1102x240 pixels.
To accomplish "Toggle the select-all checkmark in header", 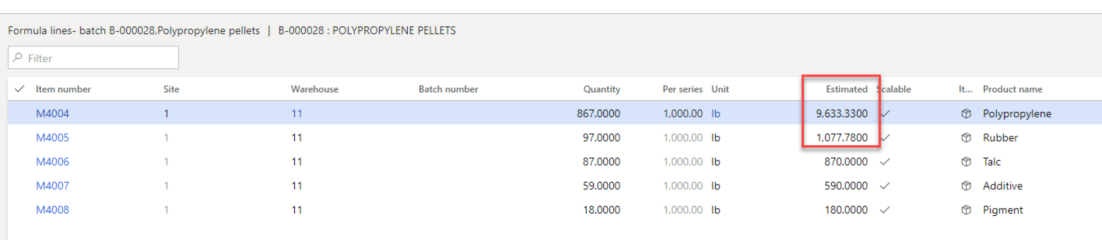I will tap(19, 89).
